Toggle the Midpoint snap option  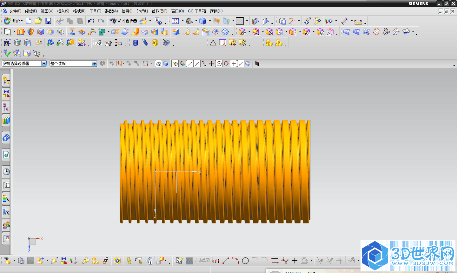pos(197,63)
